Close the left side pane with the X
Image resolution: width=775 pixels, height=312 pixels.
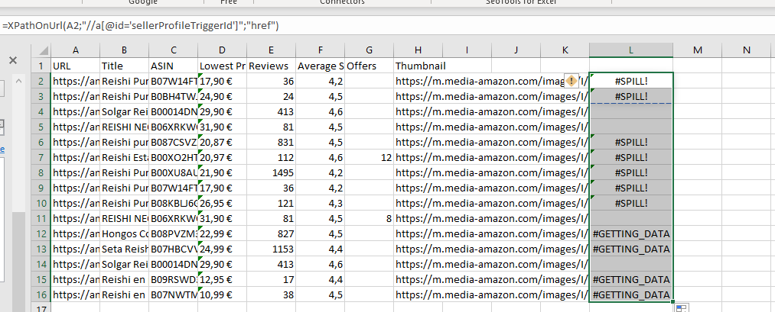point(13,60)
